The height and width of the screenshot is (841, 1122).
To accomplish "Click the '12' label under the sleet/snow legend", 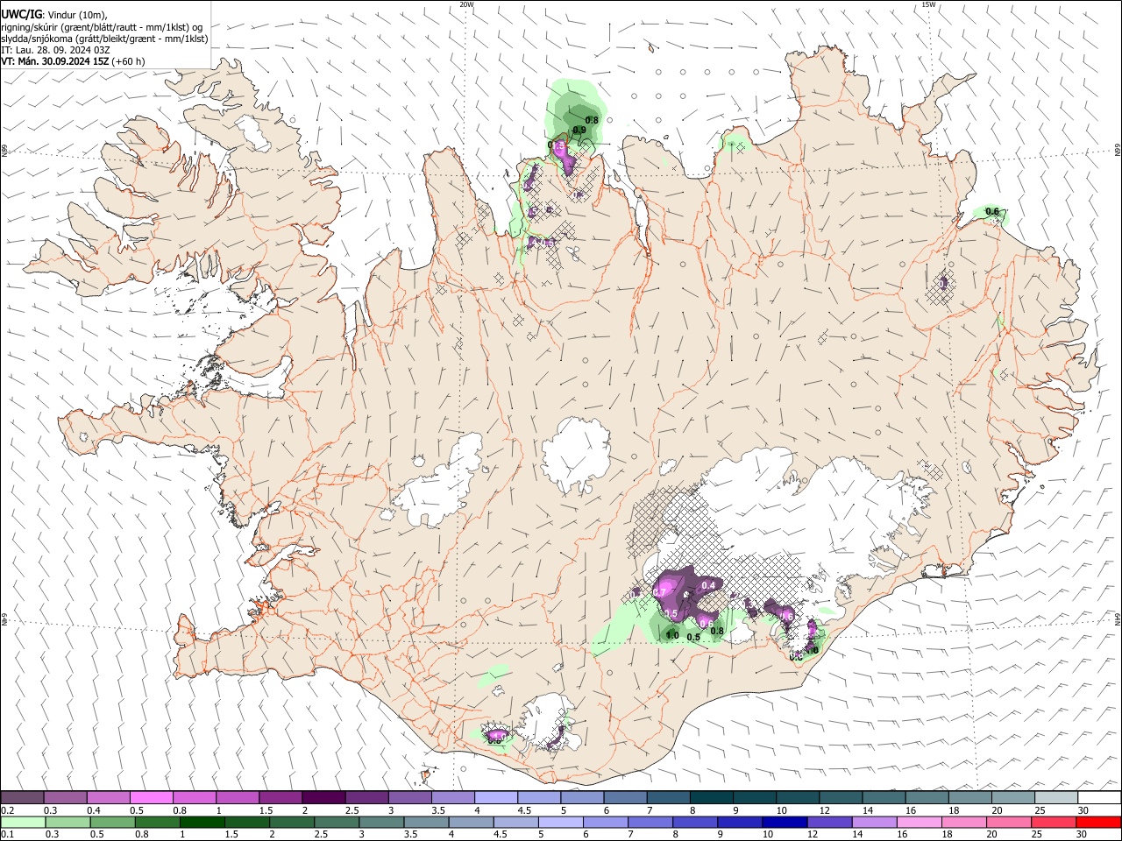I will point(825,810).
